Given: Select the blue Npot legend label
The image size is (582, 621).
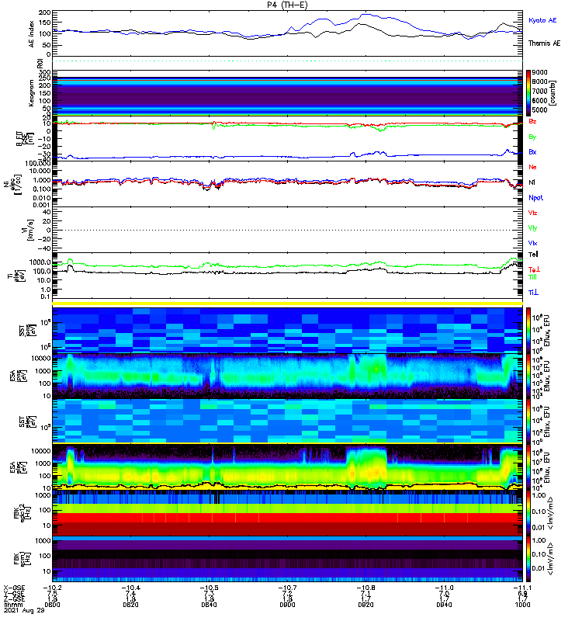Looking at the screenshot, I should [535, 198].
